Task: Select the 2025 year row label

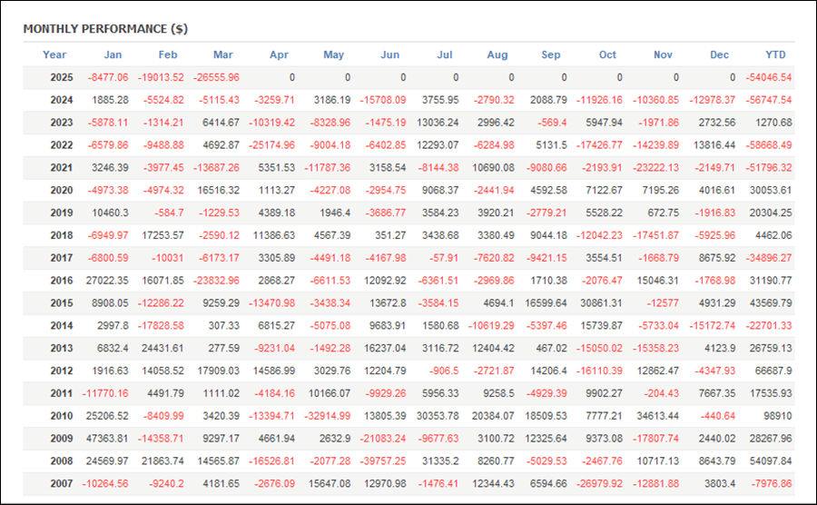Action: click(62, 77)
